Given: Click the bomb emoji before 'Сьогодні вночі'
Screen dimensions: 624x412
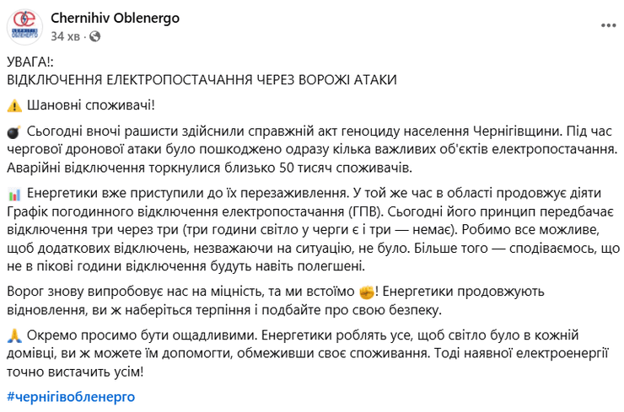Looking at the screenshot, I should tap(13, 132).
